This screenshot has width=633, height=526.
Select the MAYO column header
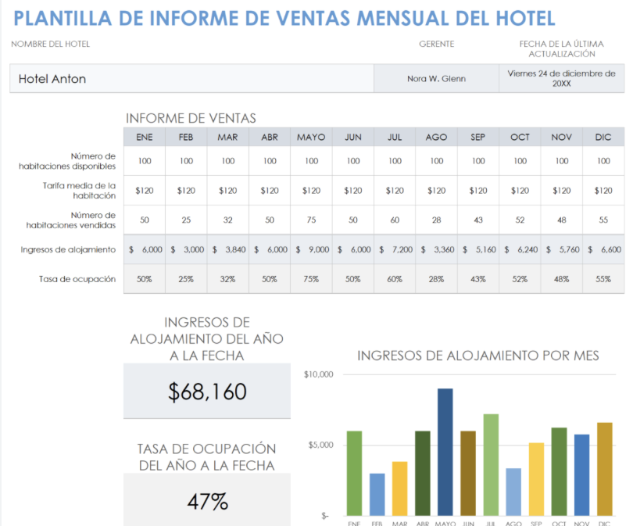point(311,137)
